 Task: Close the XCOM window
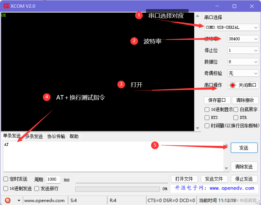click(x=252, y=6)
